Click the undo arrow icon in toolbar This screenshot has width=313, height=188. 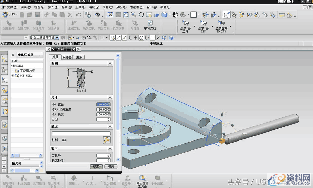click(79, 14)
